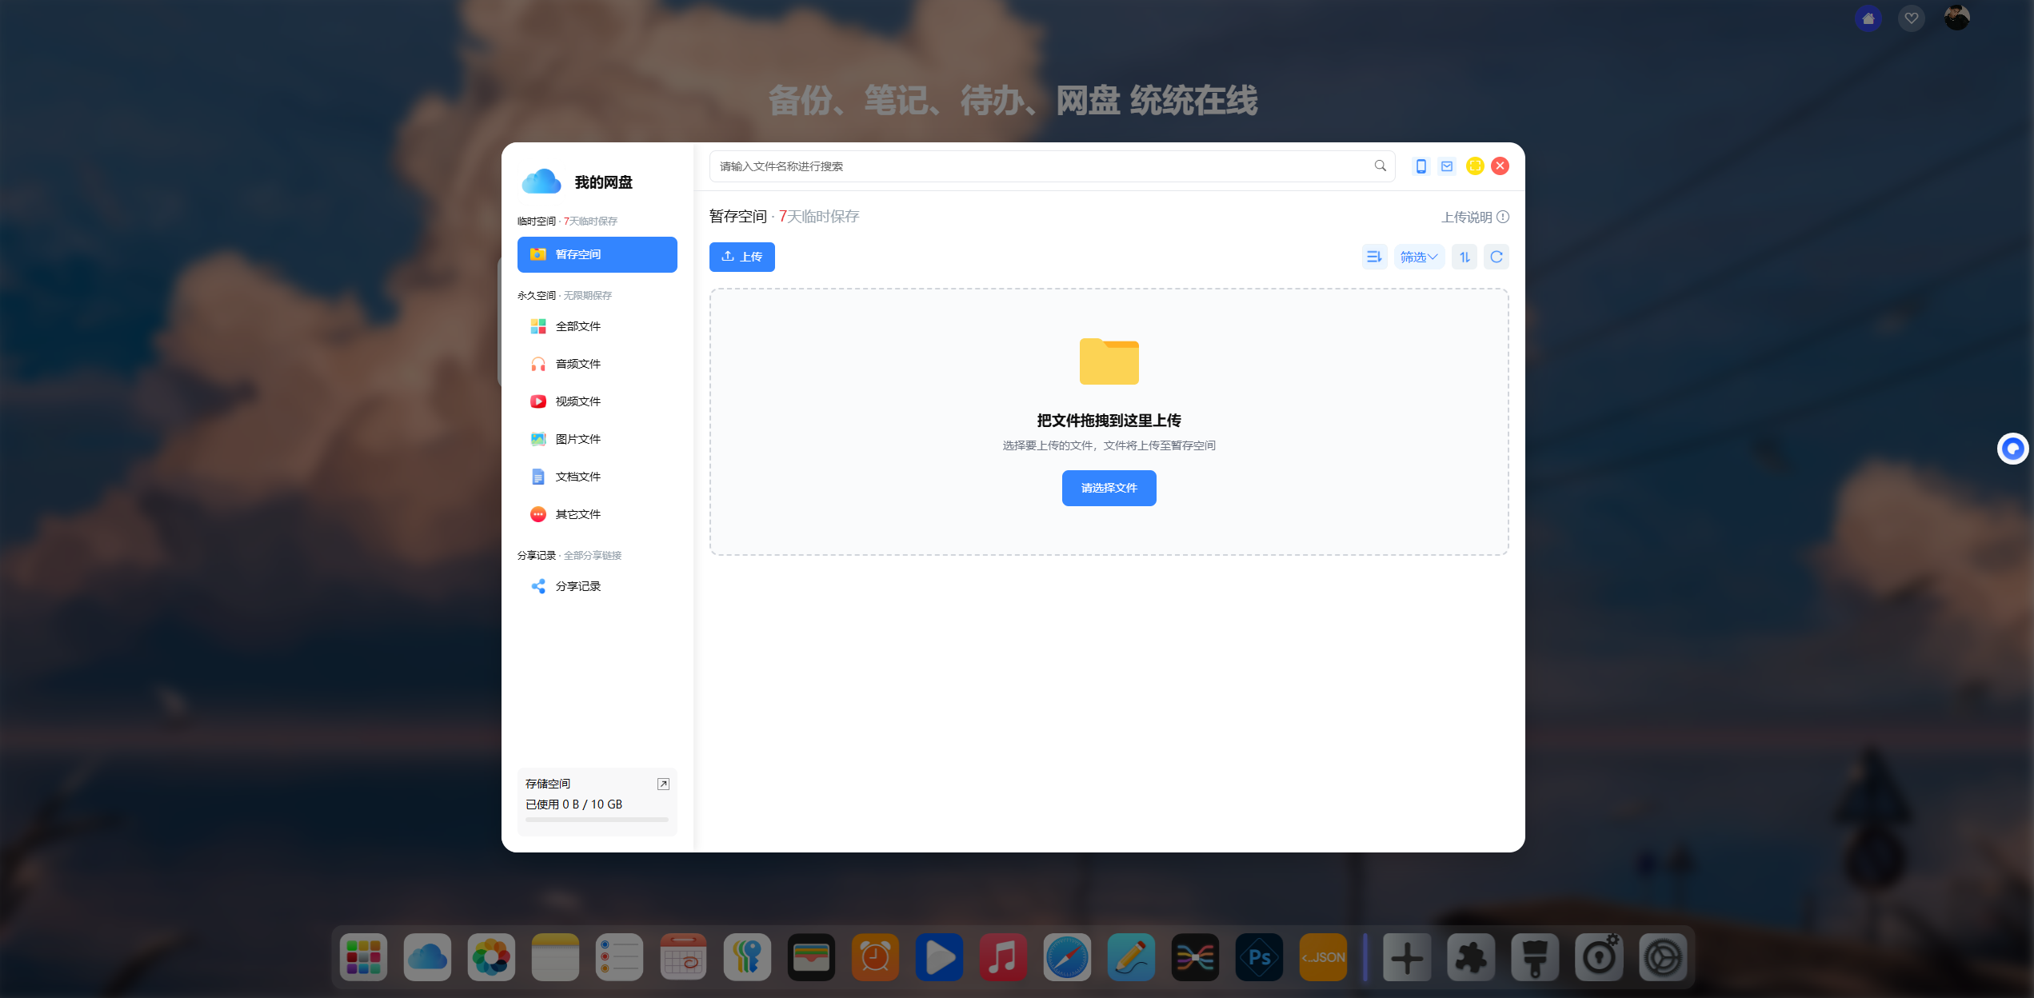The height and width of the screenshot is (998, 2034).
Task: Open storage space details arrow icon
Action: tap(663, 784)
